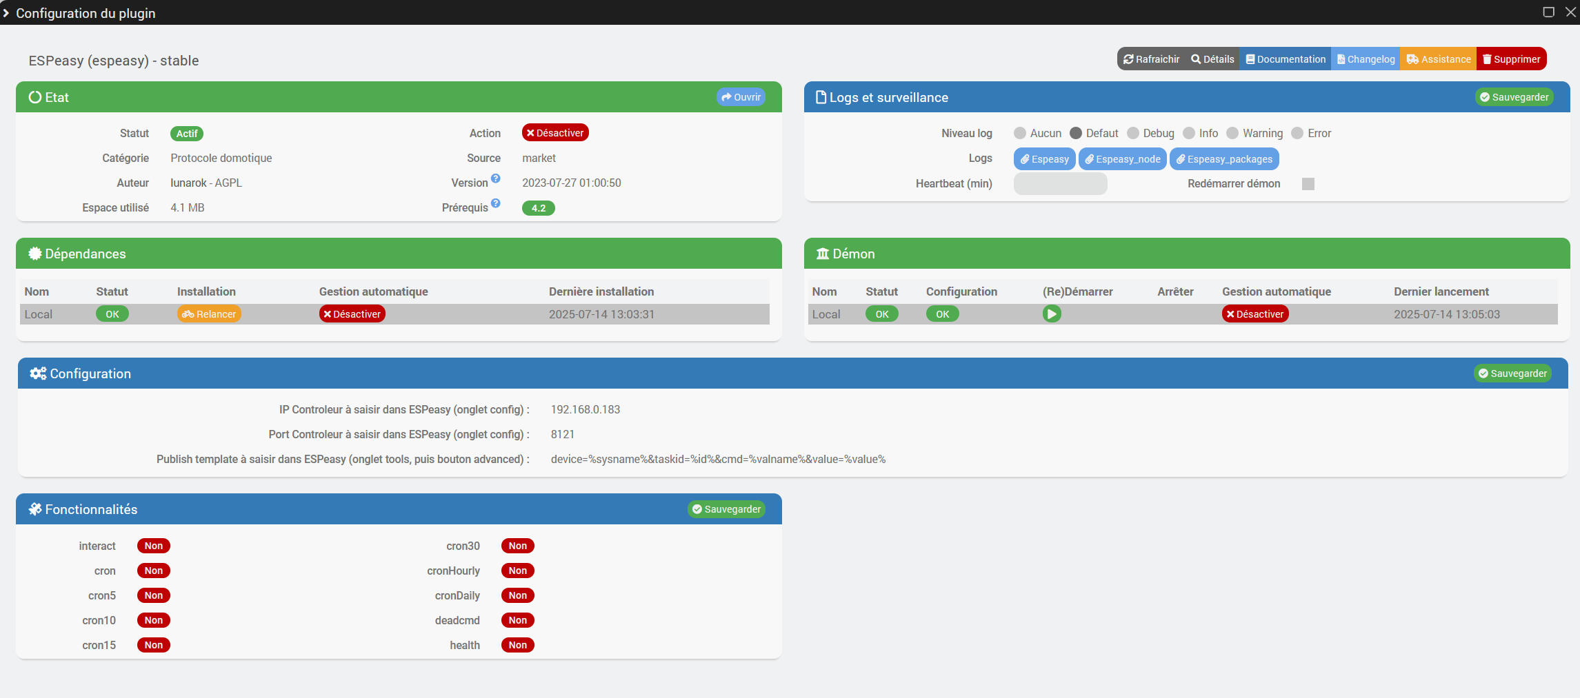The width and height of the screenshot is (1580, 698).
Task: View the plugin Changelog
Action: click(1366, 59)
